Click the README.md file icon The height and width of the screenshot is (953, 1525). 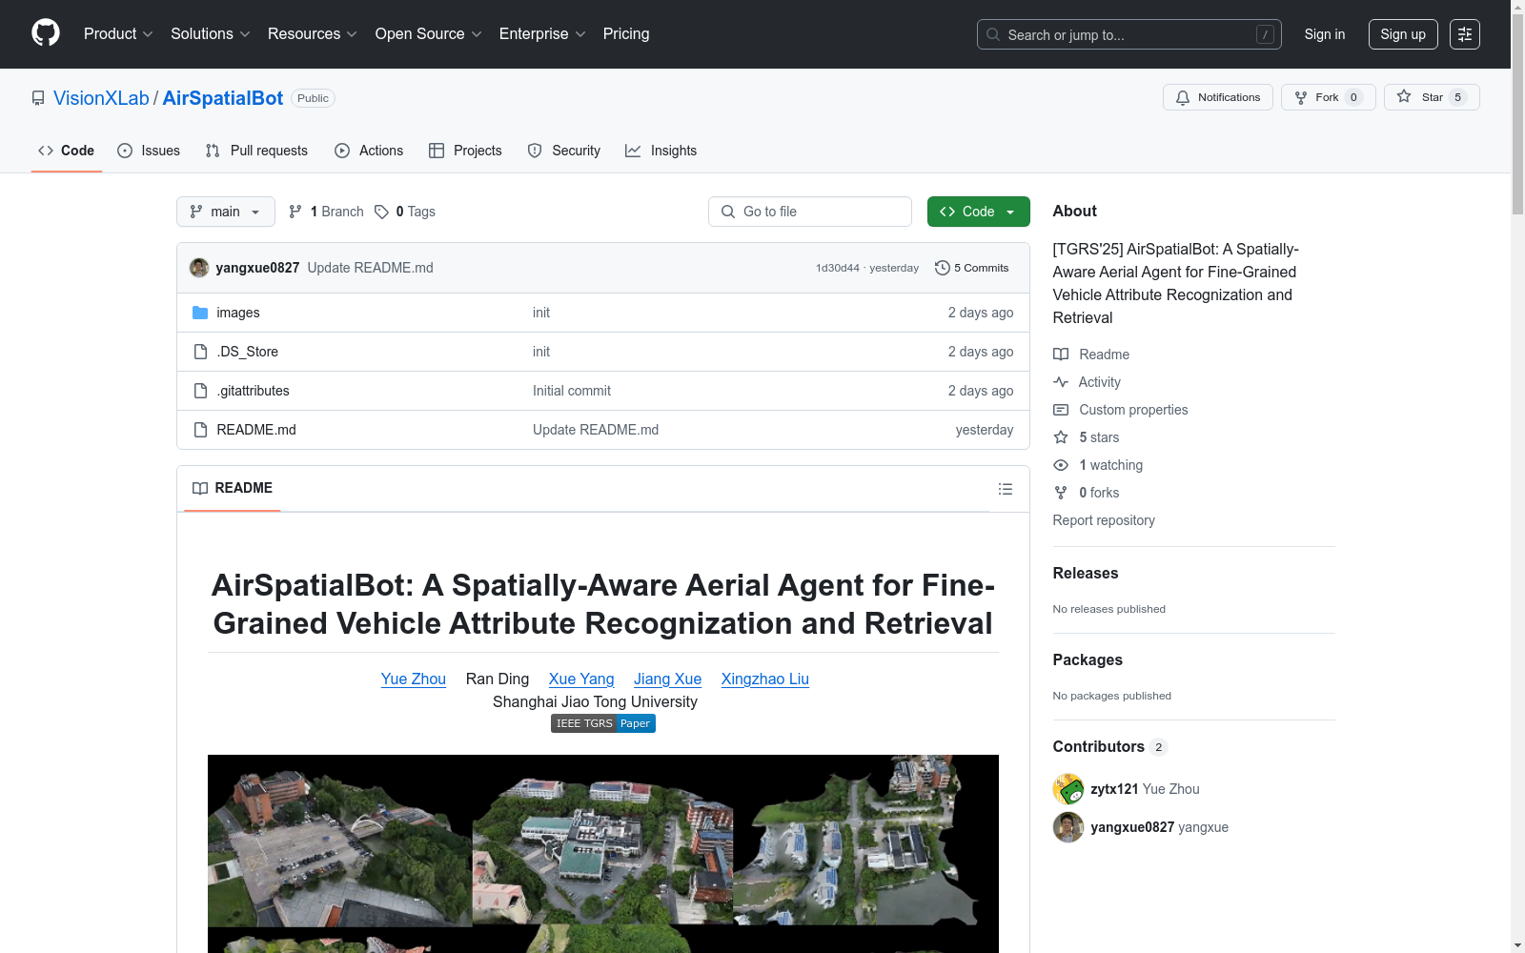pyautogui.click(x=200, y=430)
